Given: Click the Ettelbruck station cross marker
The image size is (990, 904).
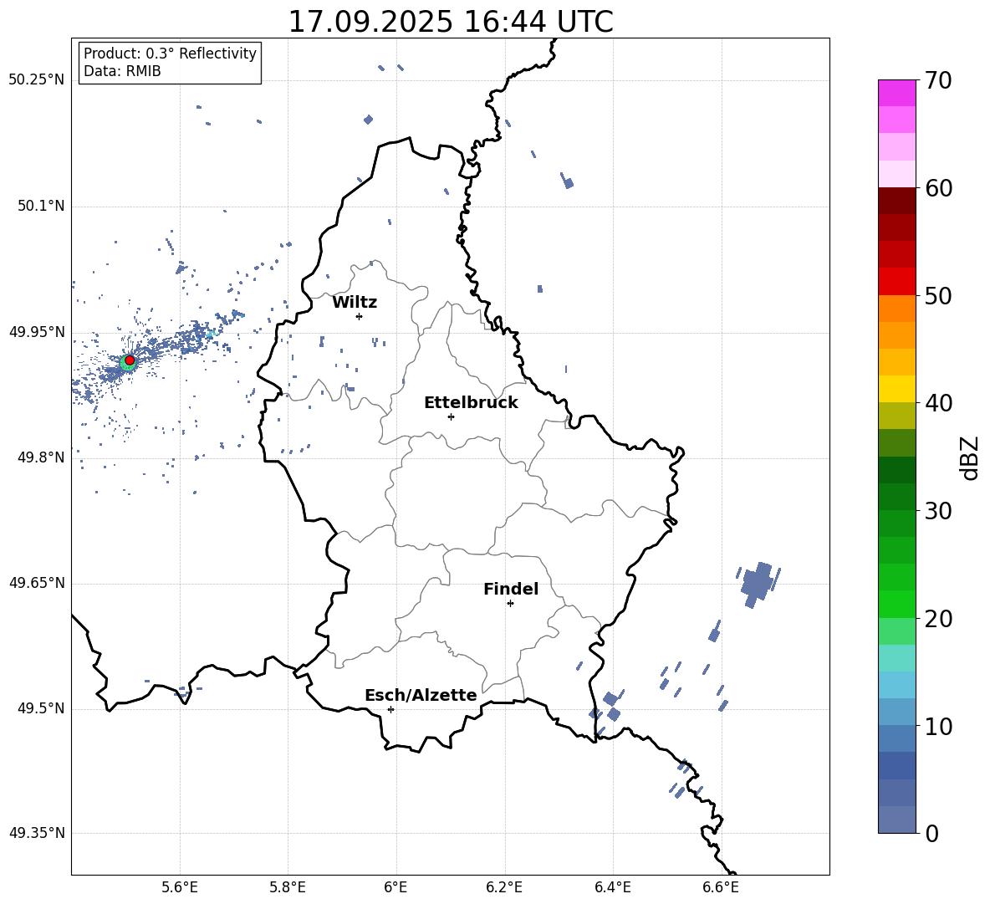Looking at the screenshot, I should (451, 416).
